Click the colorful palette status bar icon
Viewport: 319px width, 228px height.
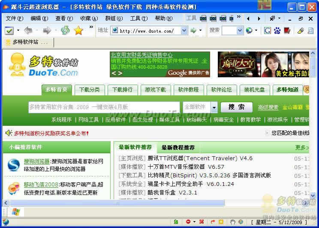[x=241, y=222]
